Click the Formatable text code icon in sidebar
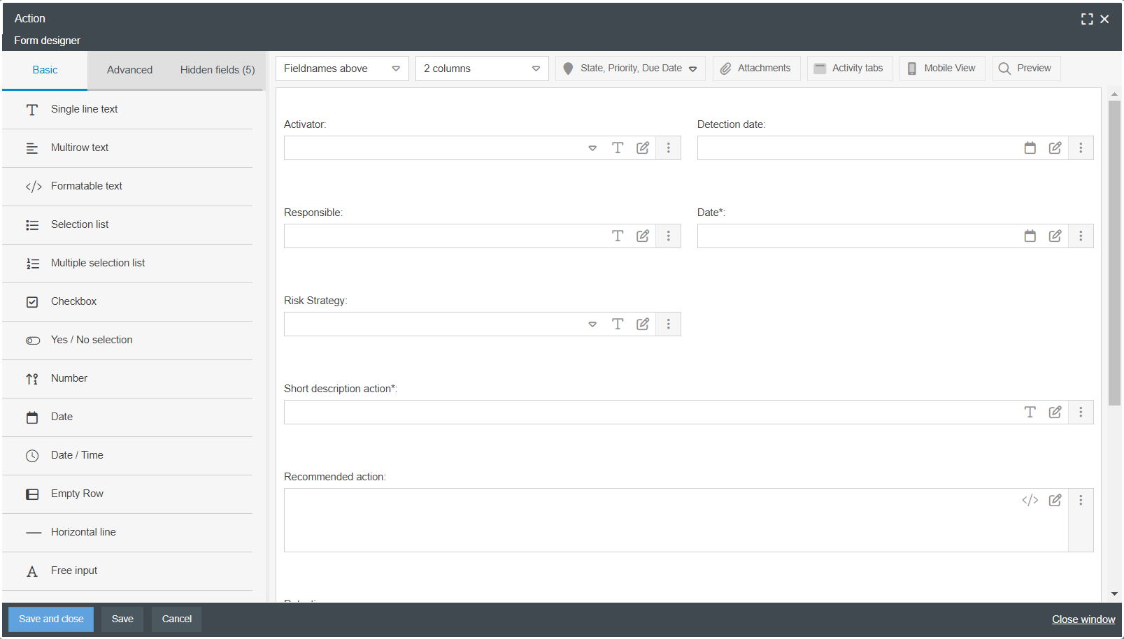The width and height of the screenshot is (1124, 639). pyautogui.click(x=34, y=187)
